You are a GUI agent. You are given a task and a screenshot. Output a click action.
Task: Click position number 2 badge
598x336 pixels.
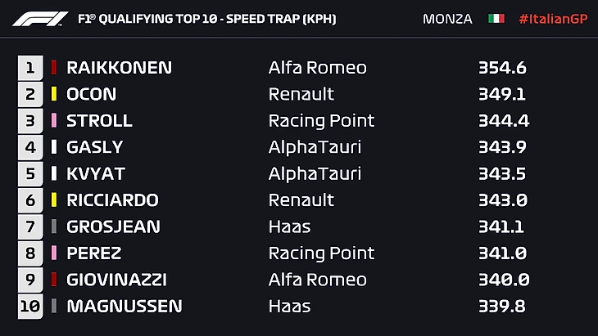(30, 94)
